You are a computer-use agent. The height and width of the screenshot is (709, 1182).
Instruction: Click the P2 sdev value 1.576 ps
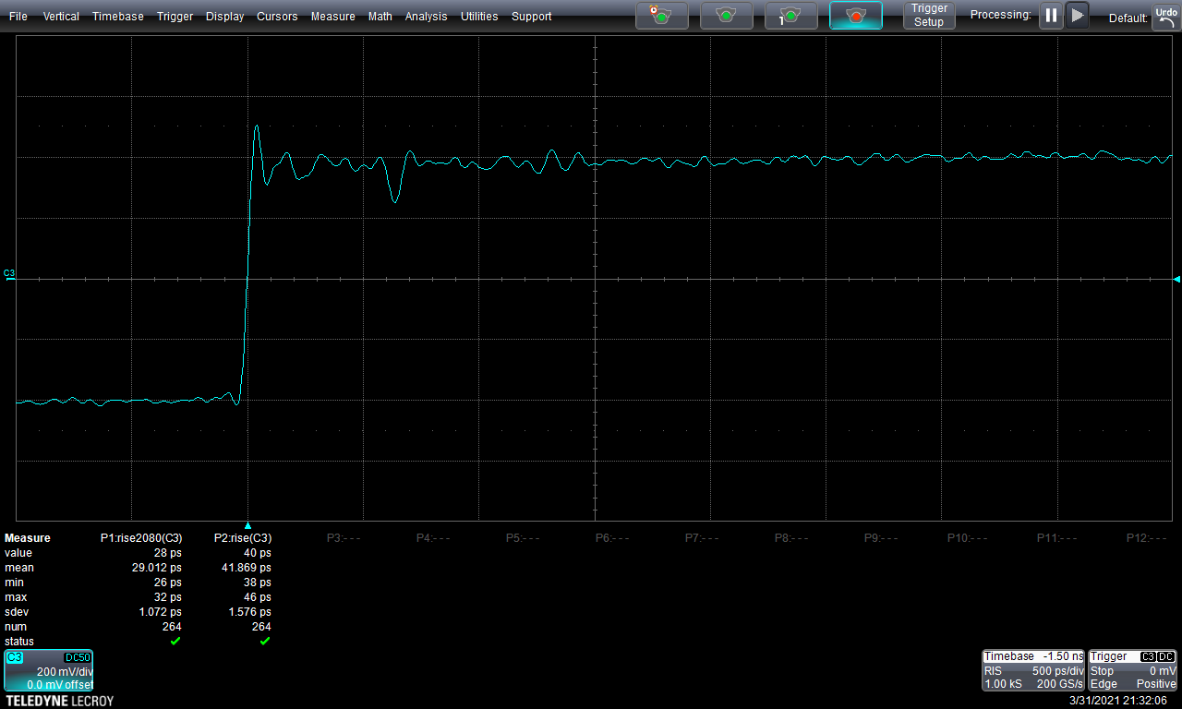[249, 612]
